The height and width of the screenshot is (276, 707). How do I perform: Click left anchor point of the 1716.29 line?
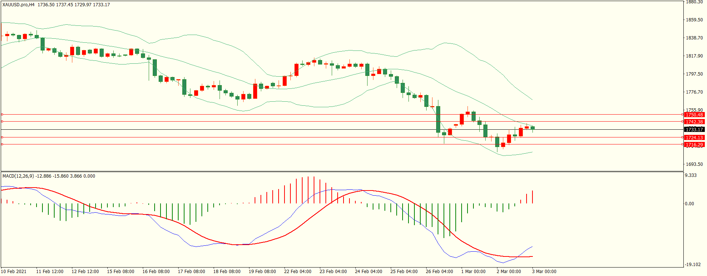pyautogui.click(x=2, y=144)
